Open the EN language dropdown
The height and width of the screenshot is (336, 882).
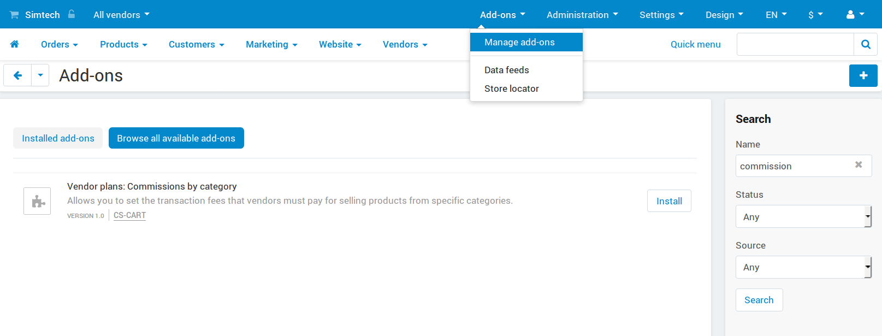pyautogui.click(x=776, y=15)
